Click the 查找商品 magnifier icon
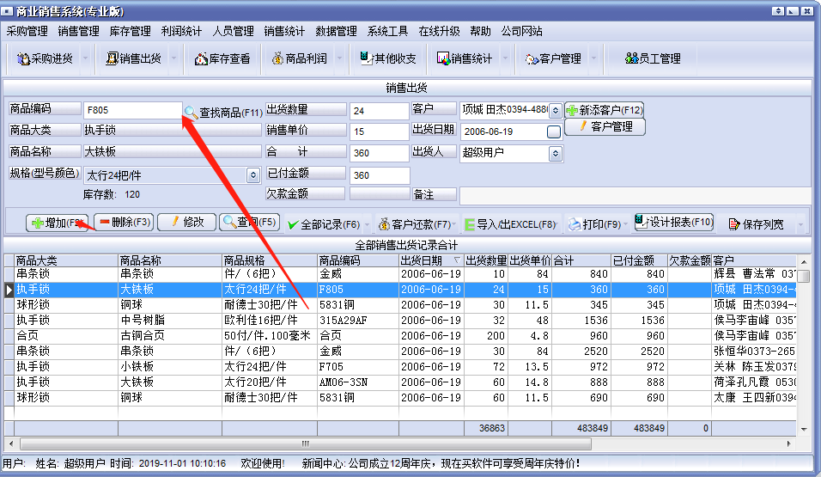The image size is (821, 477). (190, 112)
